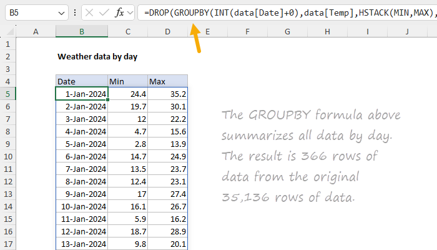Click Min value 19.7
Screen dimensions: 437x250
pyautogui.click(x=127, y=107)
